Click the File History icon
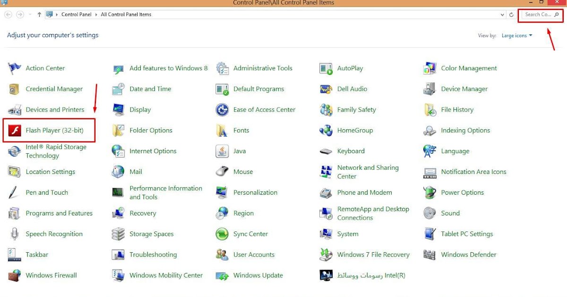 pos(430,110)
